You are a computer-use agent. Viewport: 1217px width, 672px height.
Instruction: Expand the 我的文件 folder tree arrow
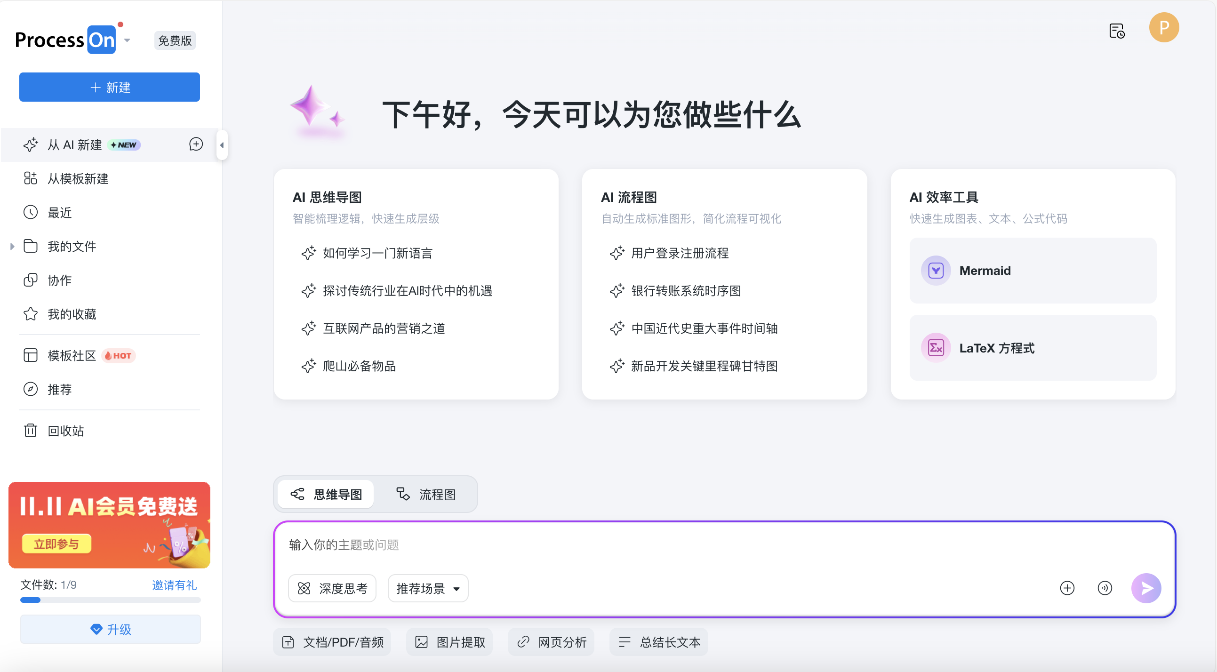coord(12,246)
